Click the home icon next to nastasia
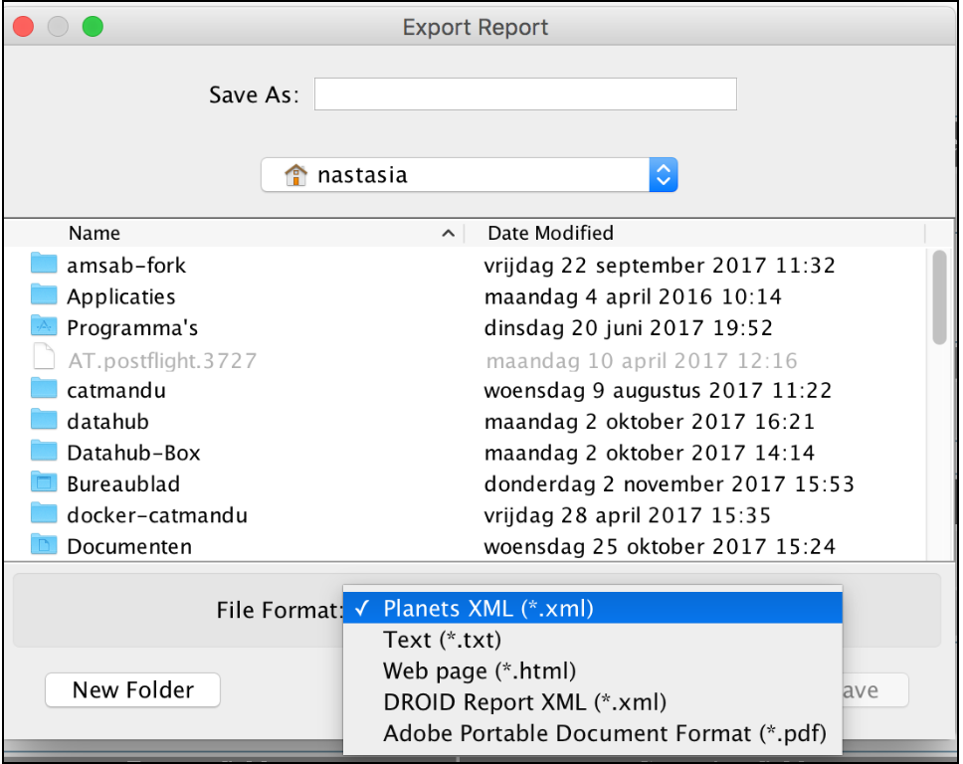This screenshot has width=963, height=764. [x=295, y=176]
